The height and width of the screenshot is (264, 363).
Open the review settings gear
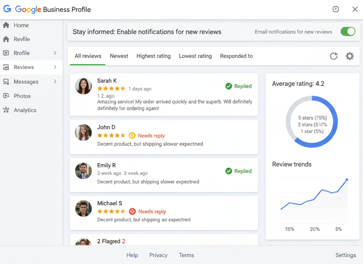click(x=350, y=56)
